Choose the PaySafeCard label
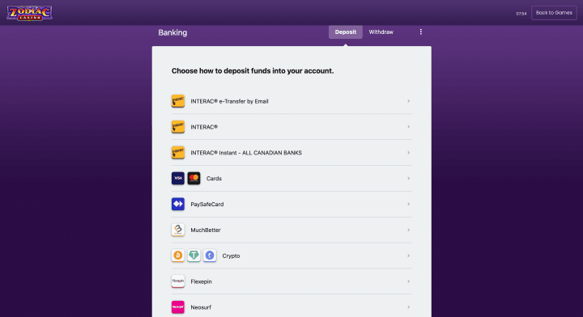Screen dimensions: 583x317 pyautogui.click(x=207, y=205)
